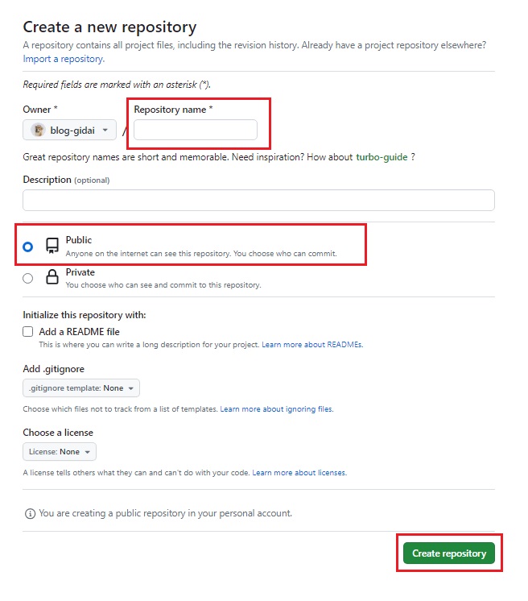Open Learn more about licenses link
The image size is (528, 601).
(299, 473)
